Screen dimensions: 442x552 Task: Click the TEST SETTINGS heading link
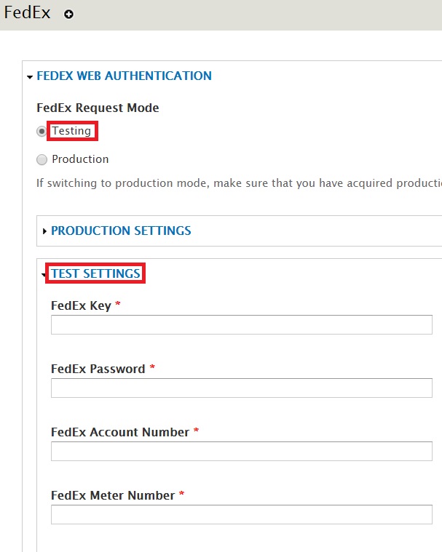pos(96,273)
